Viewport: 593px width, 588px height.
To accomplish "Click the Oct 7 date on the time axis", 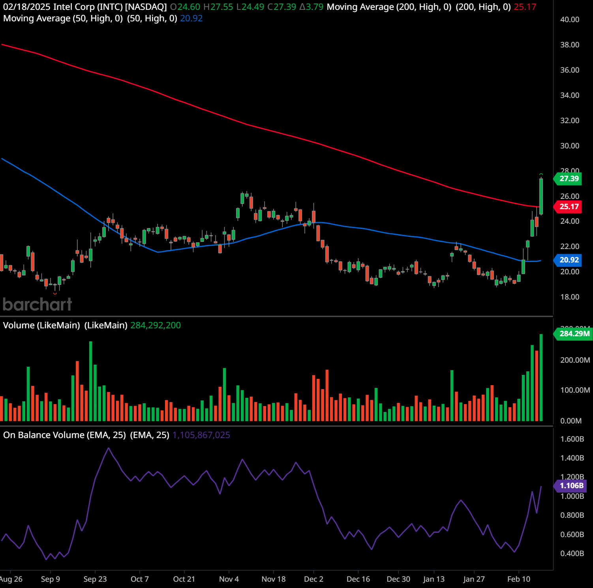I will click(140, 579).
